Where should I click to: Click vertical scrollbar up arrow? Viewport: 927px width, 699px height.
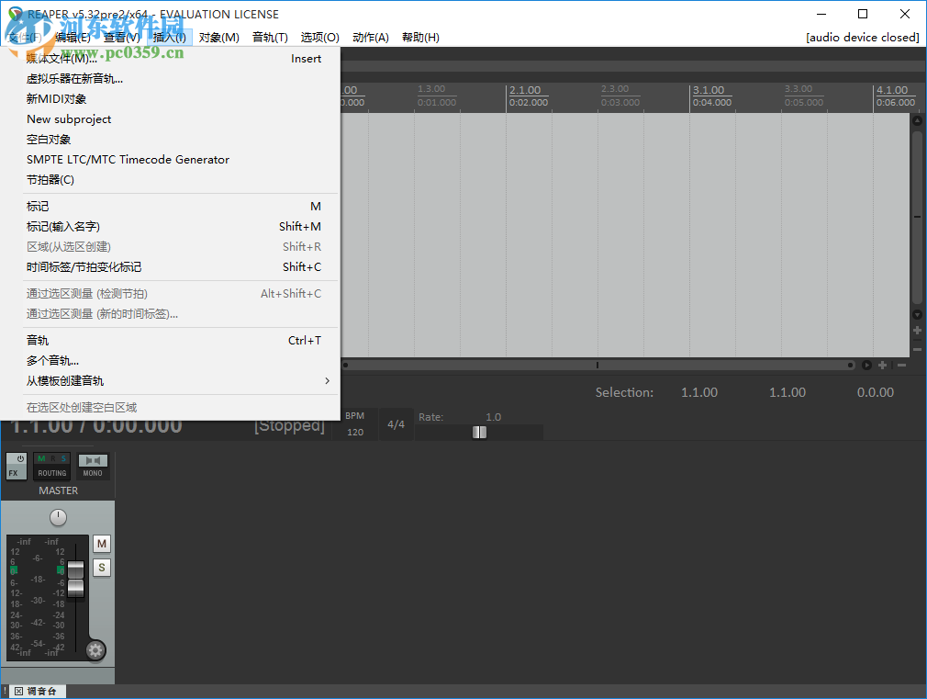pos(917,120)
